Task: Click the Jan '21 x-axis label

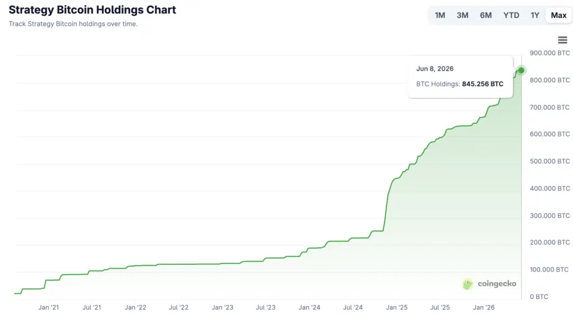Action: [x=49, y=307]
